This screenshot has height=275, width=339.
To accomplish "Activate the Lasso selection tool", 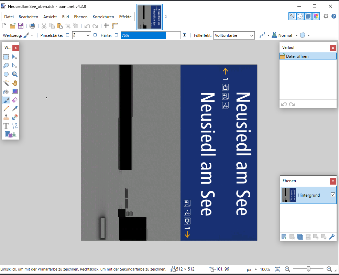I will tap(6, 66).
